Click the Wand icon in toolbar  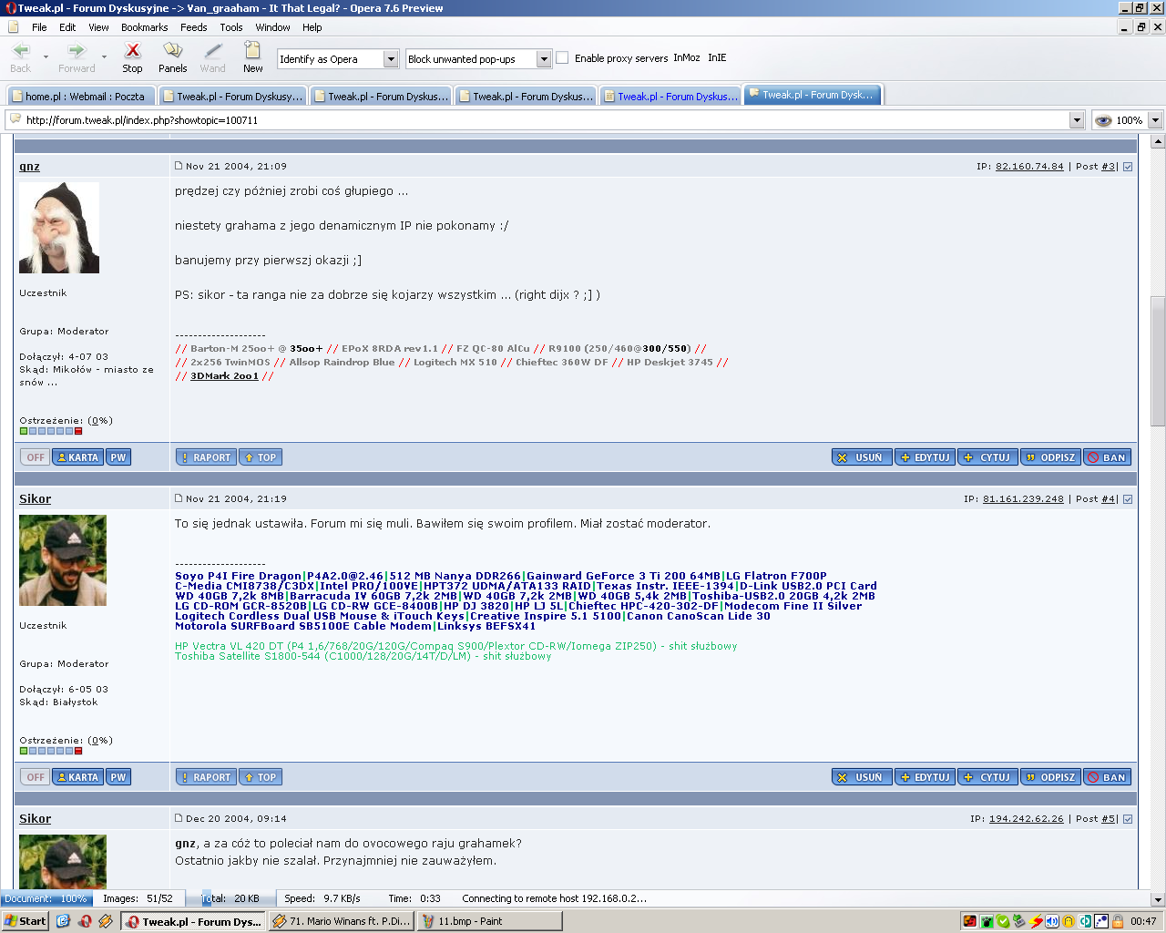pos(212,51)
